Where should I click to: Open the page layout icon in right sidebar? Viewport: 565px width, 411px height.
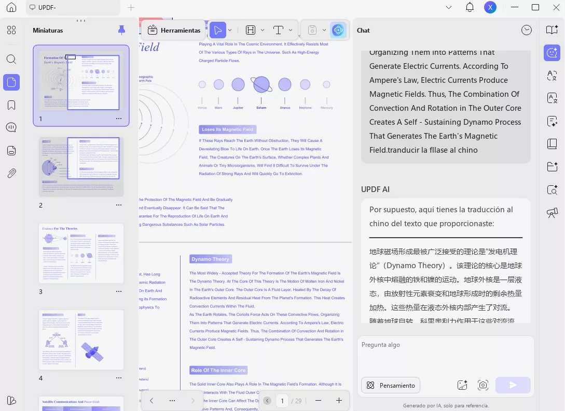coord(552,144)
